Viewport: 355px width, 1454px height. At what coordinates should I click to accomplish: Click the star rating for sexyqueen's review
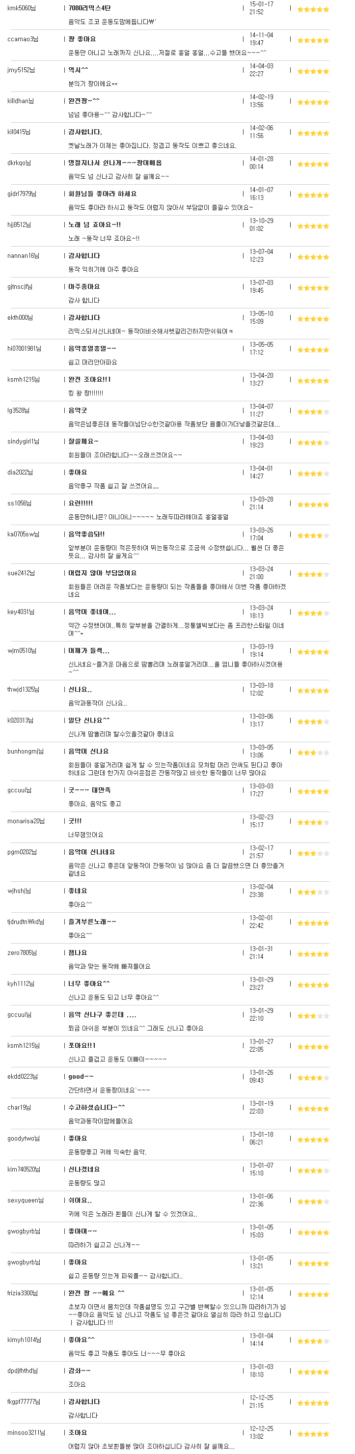[x=313, y=1201]
